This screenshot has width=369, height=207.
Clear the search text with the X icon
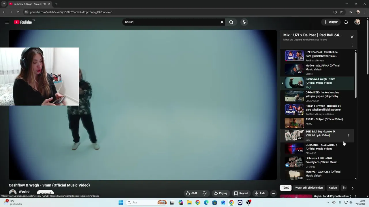222,22
